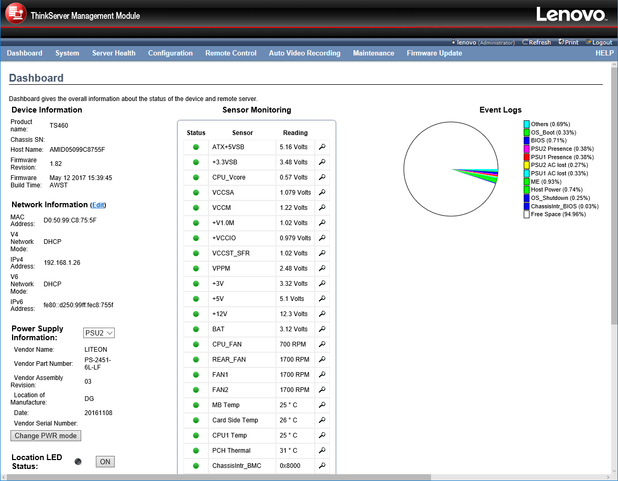This screenshot has height=481, width=618.
Task: Click the status dot next to +12V sensor
Action: pyautogui.click(x=195, y=314)
